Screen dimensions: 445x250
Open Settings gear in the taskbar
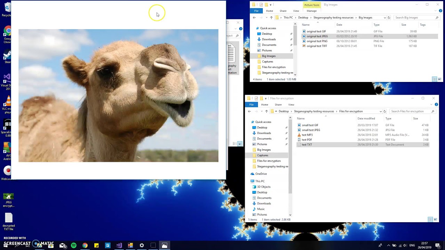click(x=142, y=245)
